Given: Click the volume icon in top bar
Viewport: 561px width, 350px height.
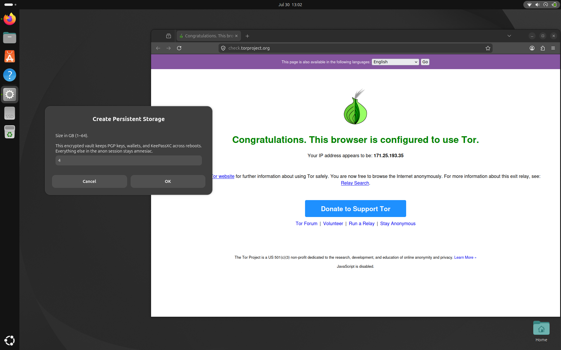Looking at the screenshot, I should 537,5.
